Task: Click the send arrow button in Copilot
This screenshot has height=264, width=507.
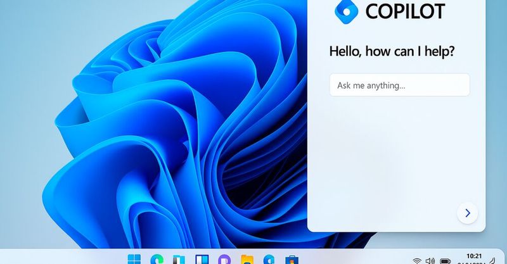Action: (468, 213)
